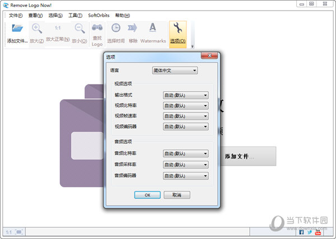Open the SoftOrbits menu
The width and height of the screenshot is (336, 239).
point(99,16)
